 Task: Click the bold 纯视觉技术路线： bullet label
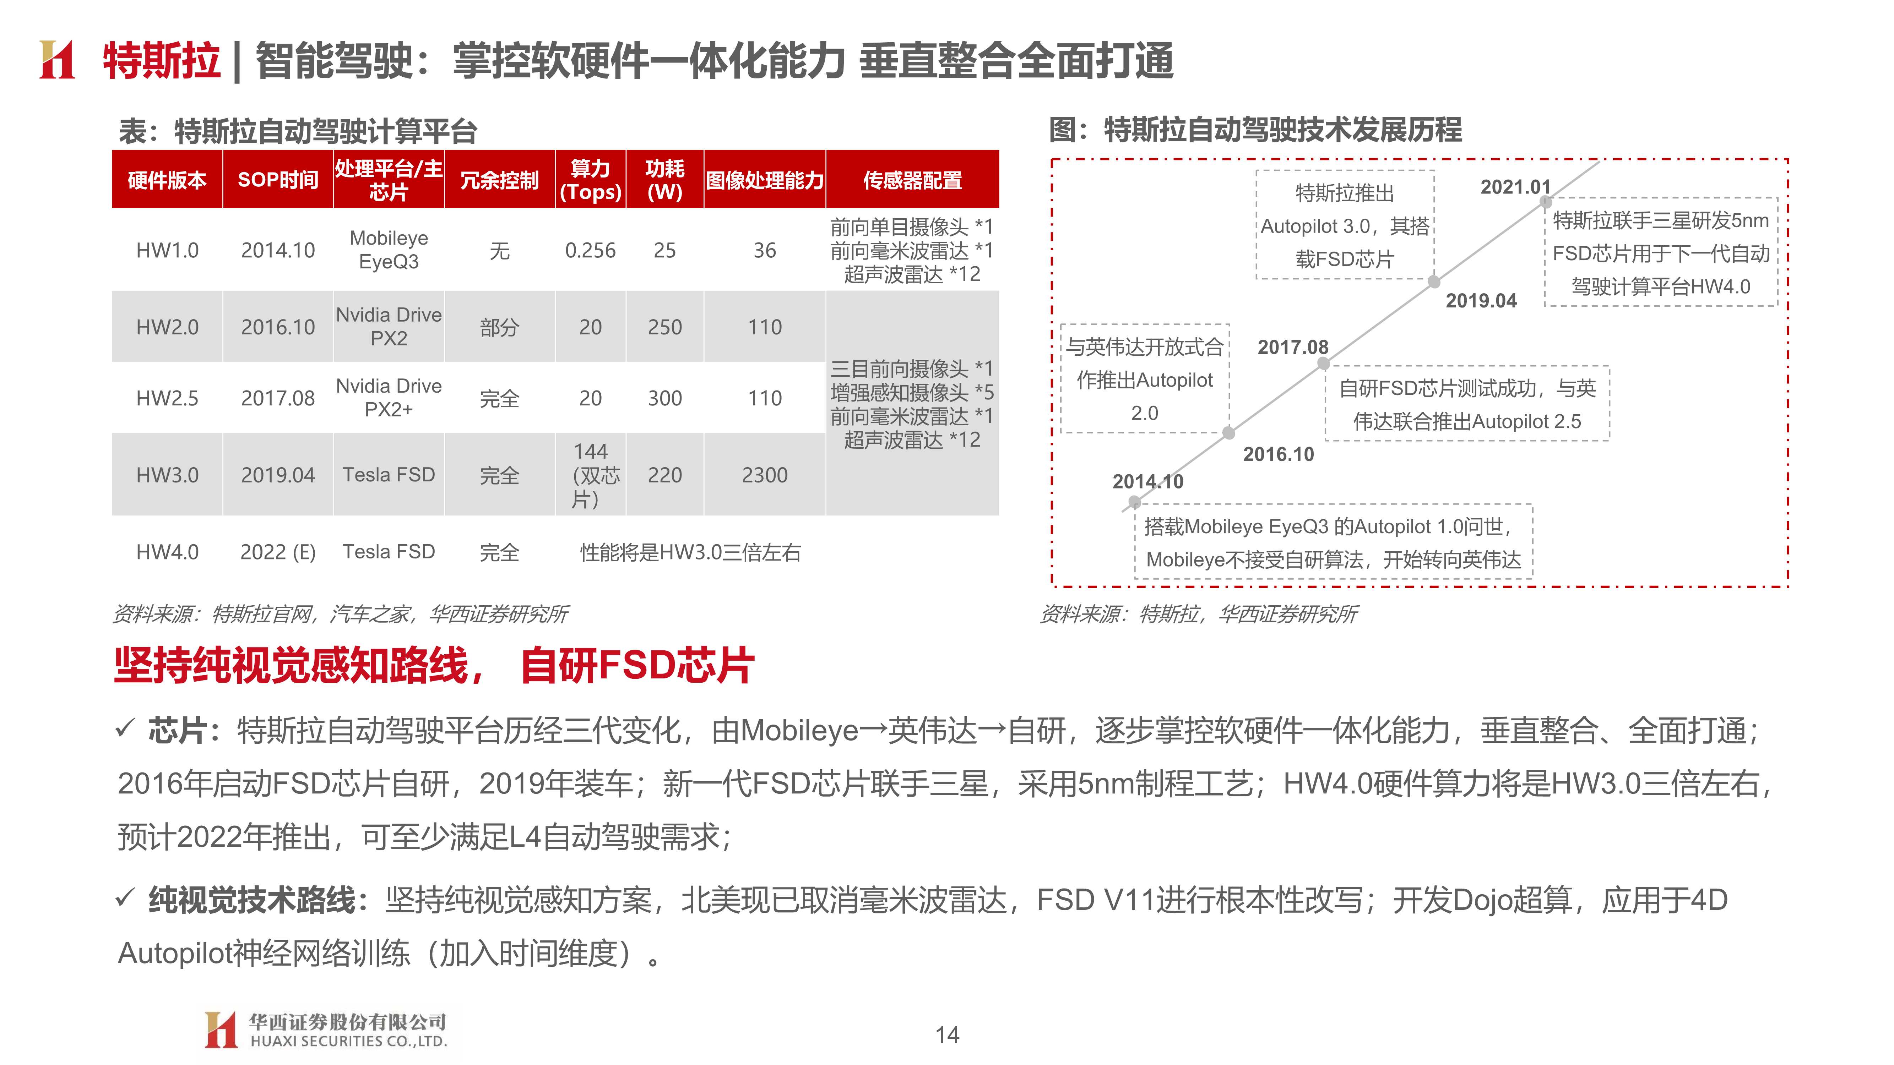click(x=259, y=900)
